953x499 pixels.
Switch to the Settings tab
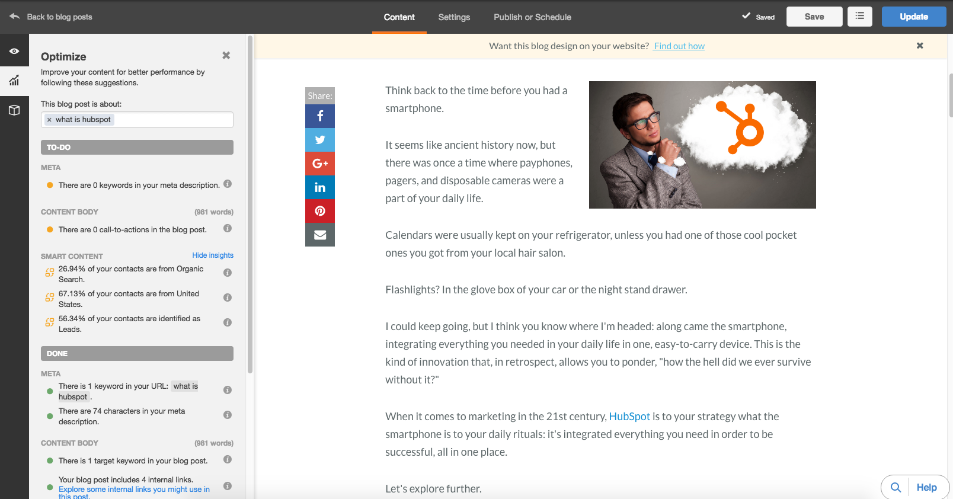454,17
